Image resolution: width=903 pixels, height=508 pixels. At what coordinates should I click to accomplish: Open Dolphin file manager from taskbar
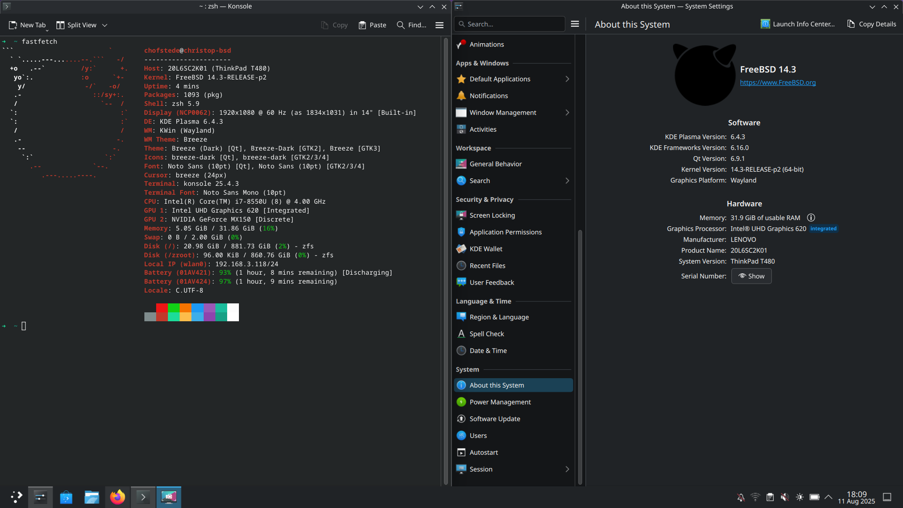click(x=92, y=497)
